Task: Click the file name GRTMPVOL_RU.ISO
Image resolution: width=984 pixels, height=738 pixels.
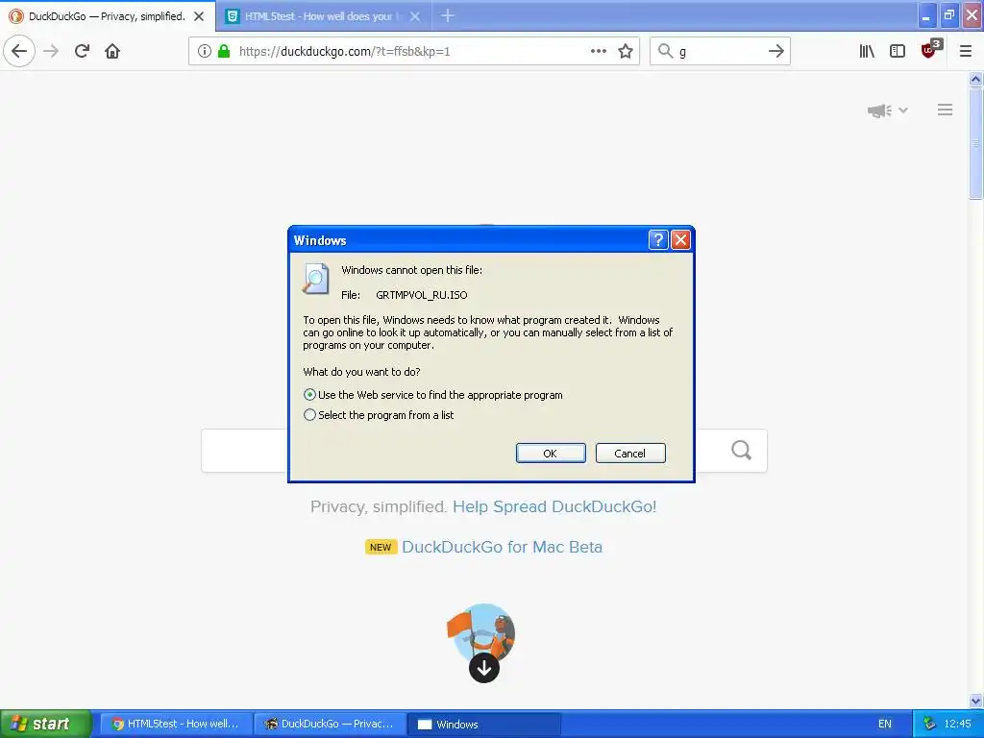Action: 421,295
